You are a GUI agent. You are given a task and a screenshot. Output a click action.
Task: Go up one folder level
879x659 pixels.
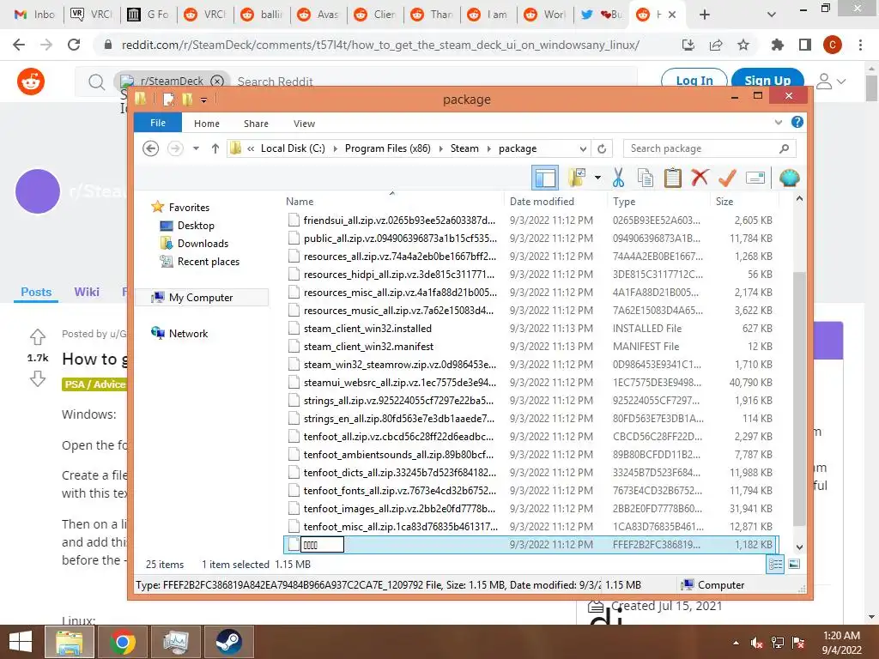click(x=215, y=148)
